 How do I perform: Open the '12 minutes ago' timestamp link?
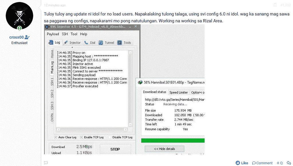[55, 5]
